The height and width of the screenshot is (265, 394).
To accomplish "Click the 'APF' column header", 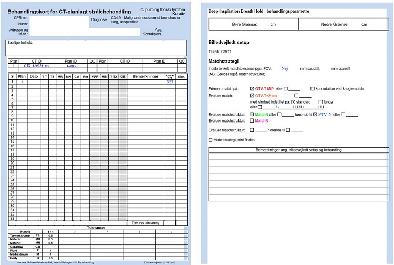I will point(95,76).
